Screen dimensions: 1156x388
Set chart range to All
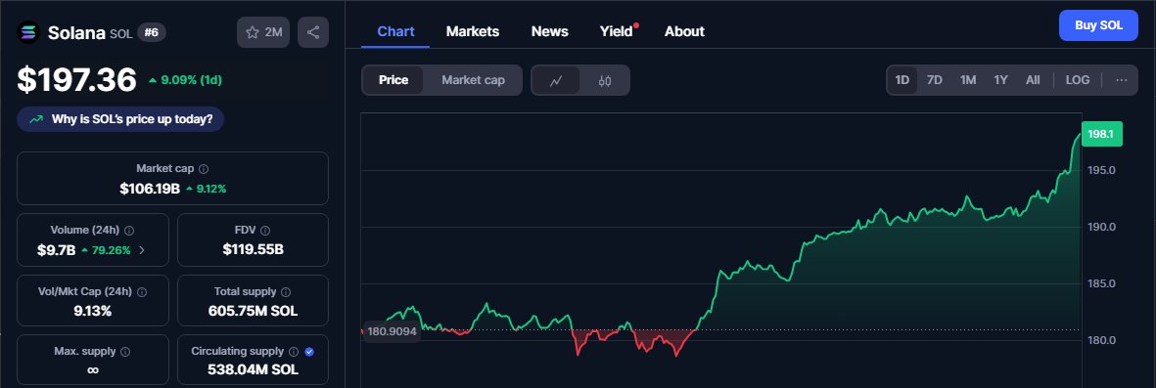[1033, 80]
